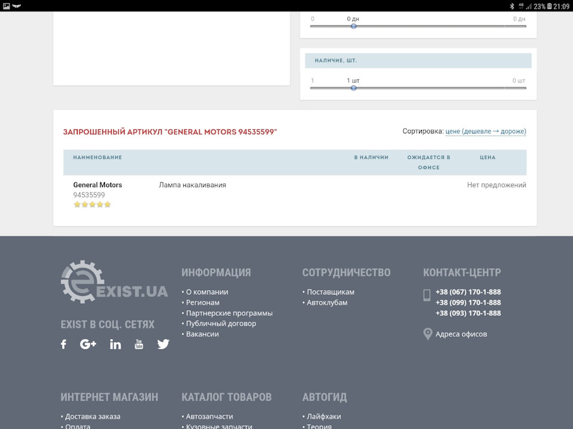573x429 pixels.
Task: Open the Партнерские программы link
Action: pyautogui.click(x=229, y=313)
